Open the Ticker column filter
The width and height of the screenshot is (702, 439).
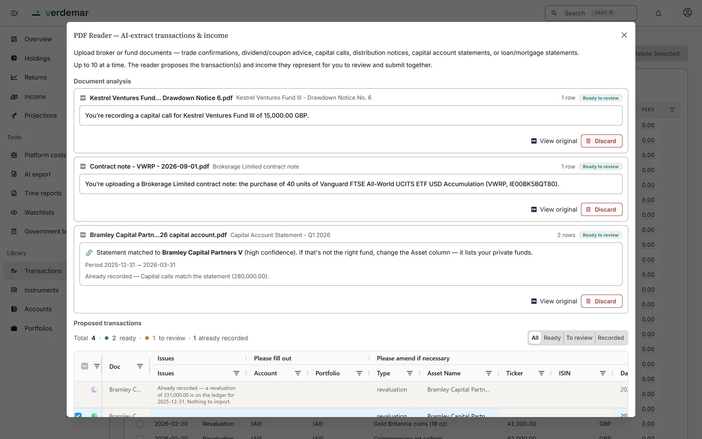[541, 373]
